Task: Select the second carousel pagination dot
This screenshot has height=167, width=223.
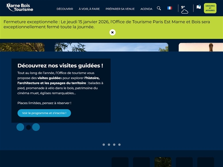Action: point(109,144)
